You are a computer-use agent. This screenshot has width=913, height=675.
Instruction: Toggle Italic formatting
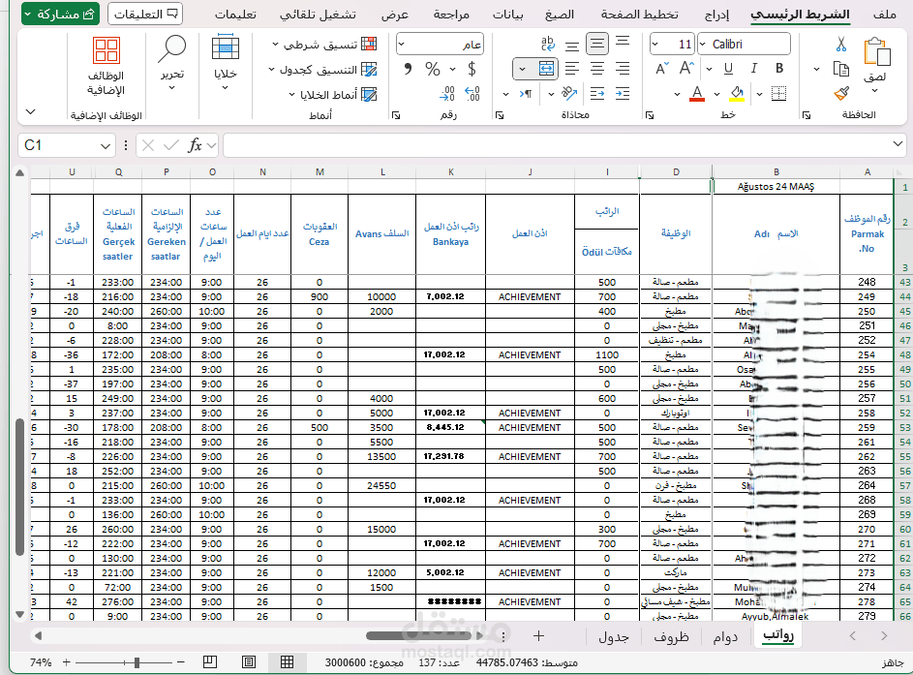pos(753,69)
